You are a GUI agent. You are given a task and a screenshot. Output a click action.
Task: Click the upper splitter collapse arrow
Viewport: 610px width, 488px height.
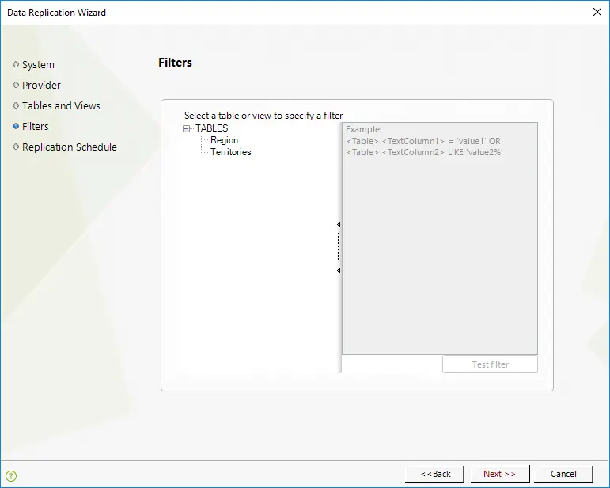click(x=339, y=225)
